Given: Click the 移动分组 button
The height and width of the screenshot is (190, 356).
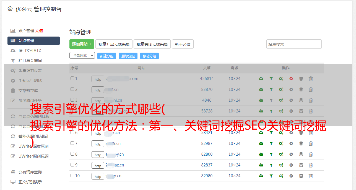Looking at the screenshot, I should point(149,56).
